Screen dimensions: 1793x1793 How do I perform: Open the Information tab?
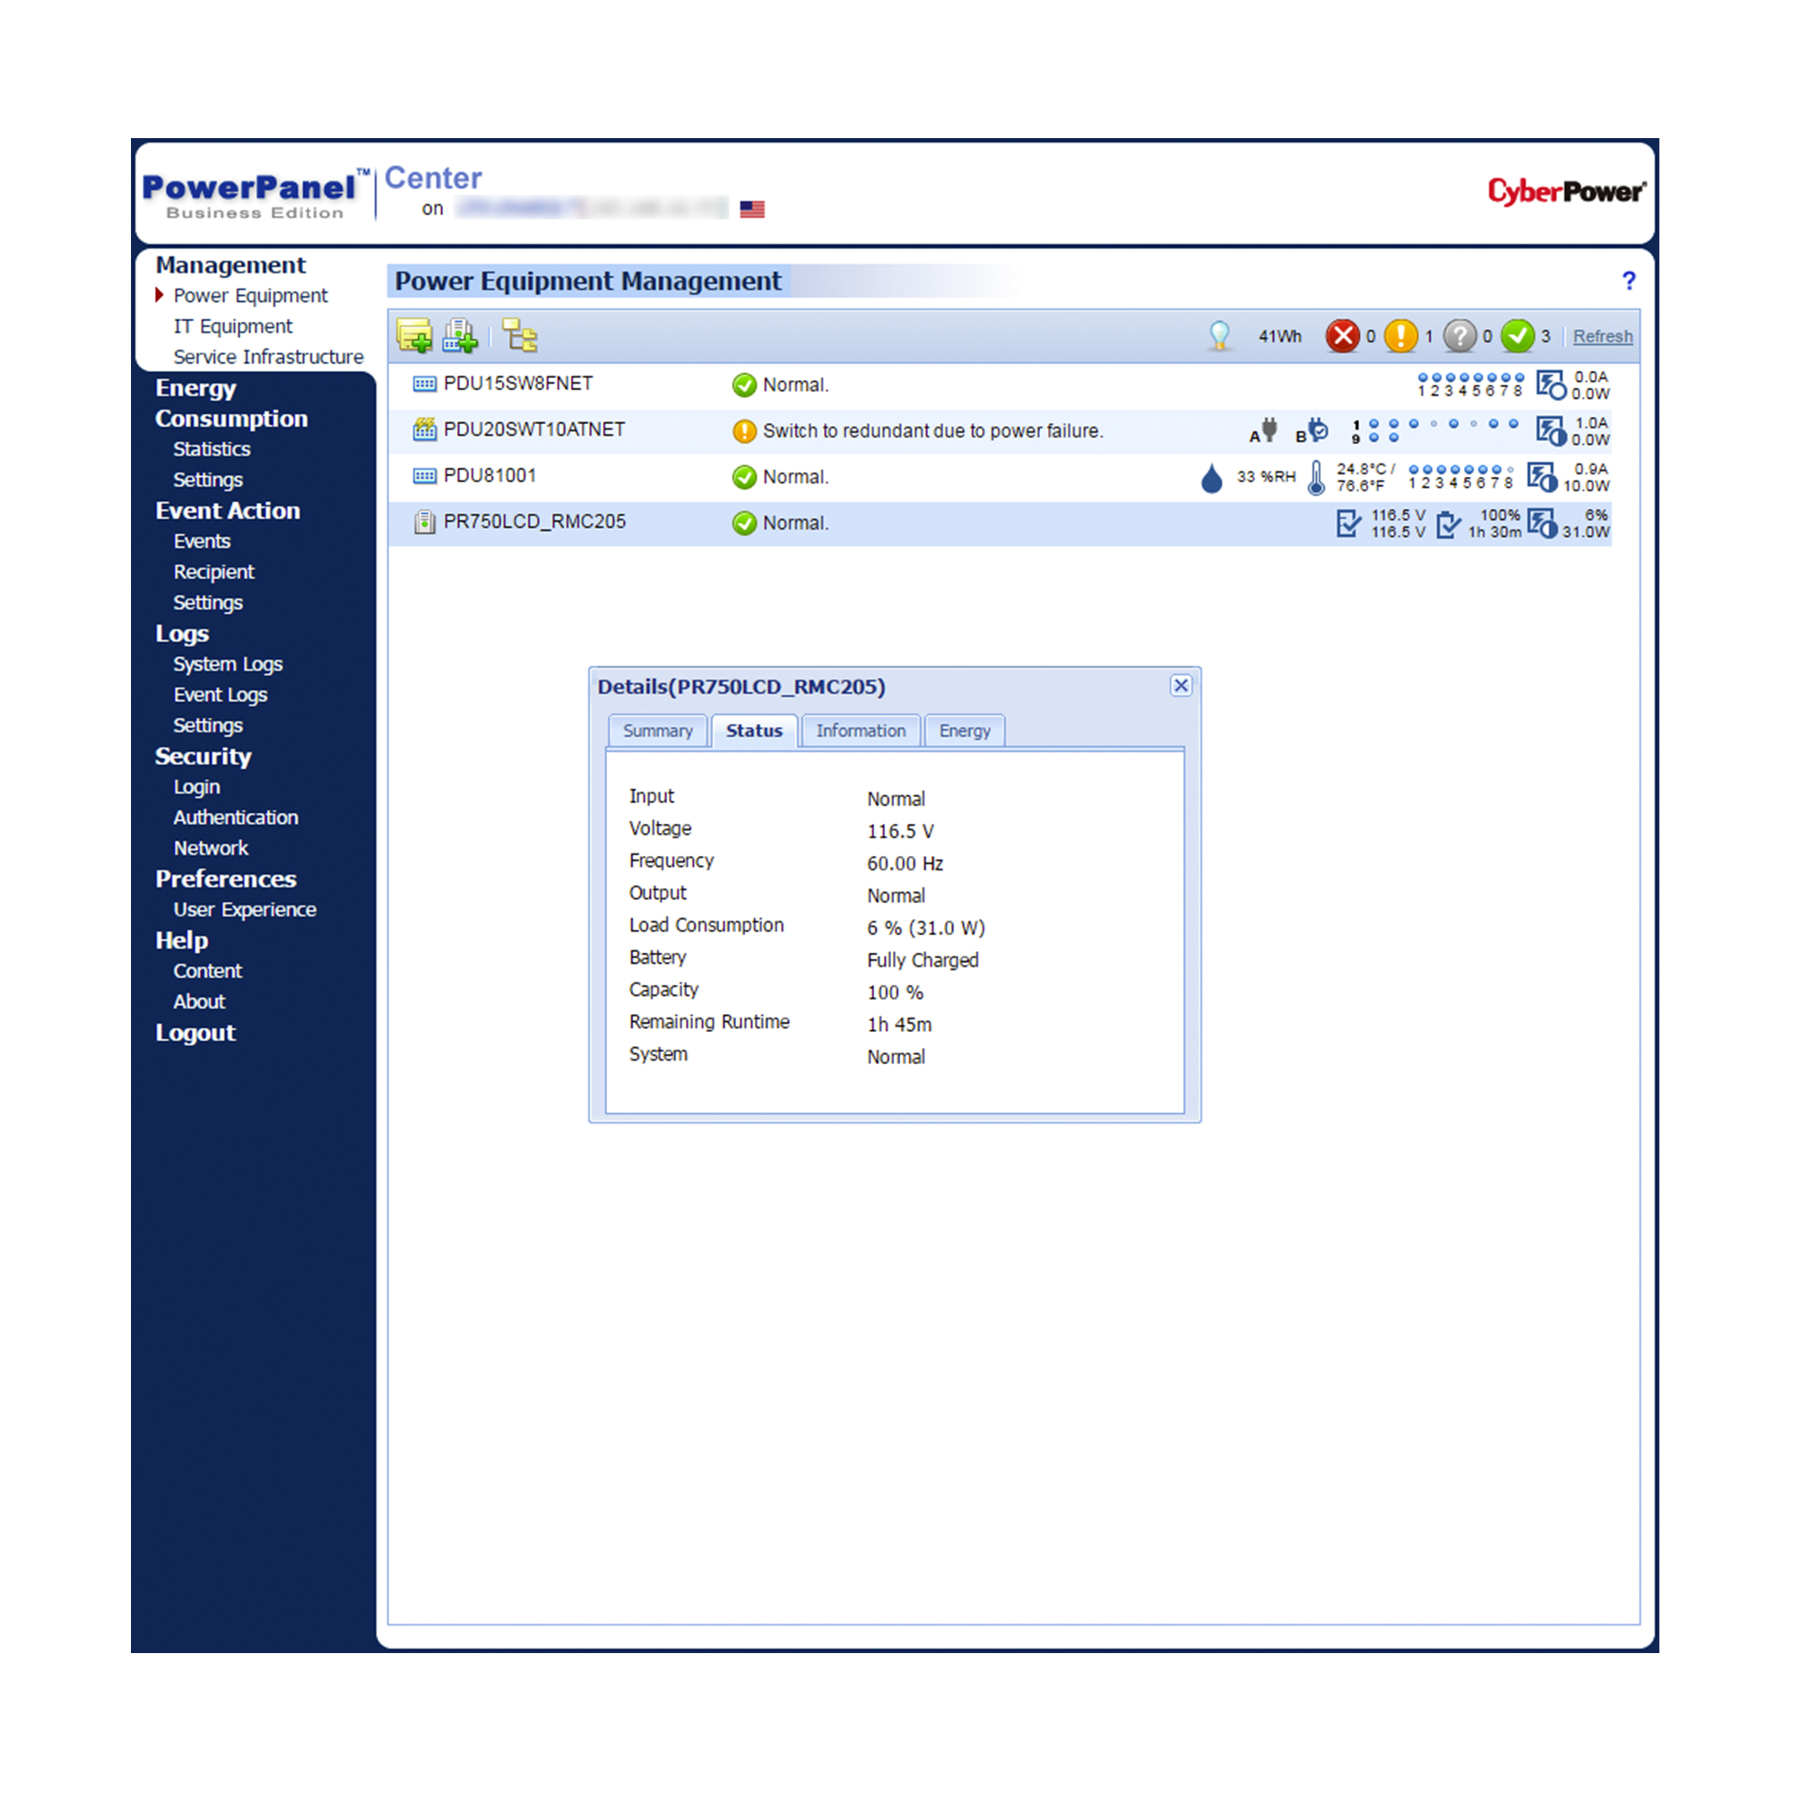point(861,732)
